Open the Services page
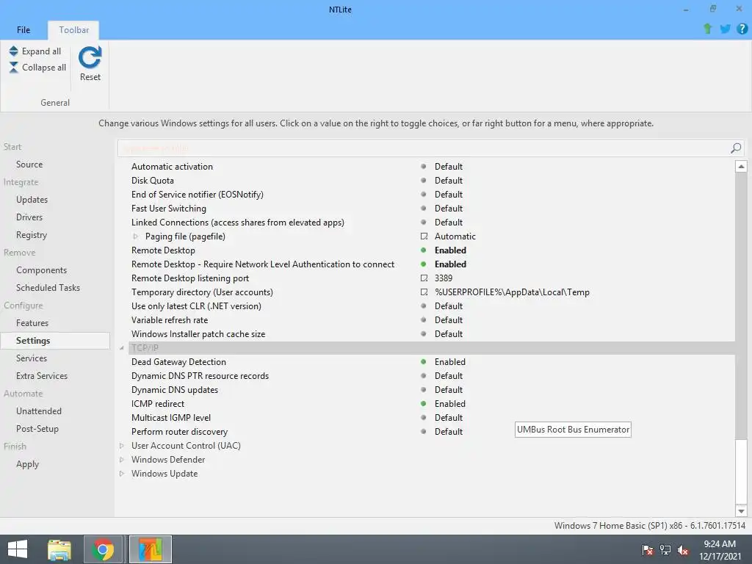This screenshot has width=752, height=564. [x=31, y=358]
